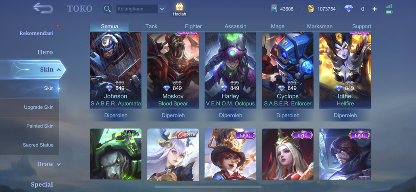416x192 pixels.
Task: Select the Marksman tab
Action: coord(320,26)
